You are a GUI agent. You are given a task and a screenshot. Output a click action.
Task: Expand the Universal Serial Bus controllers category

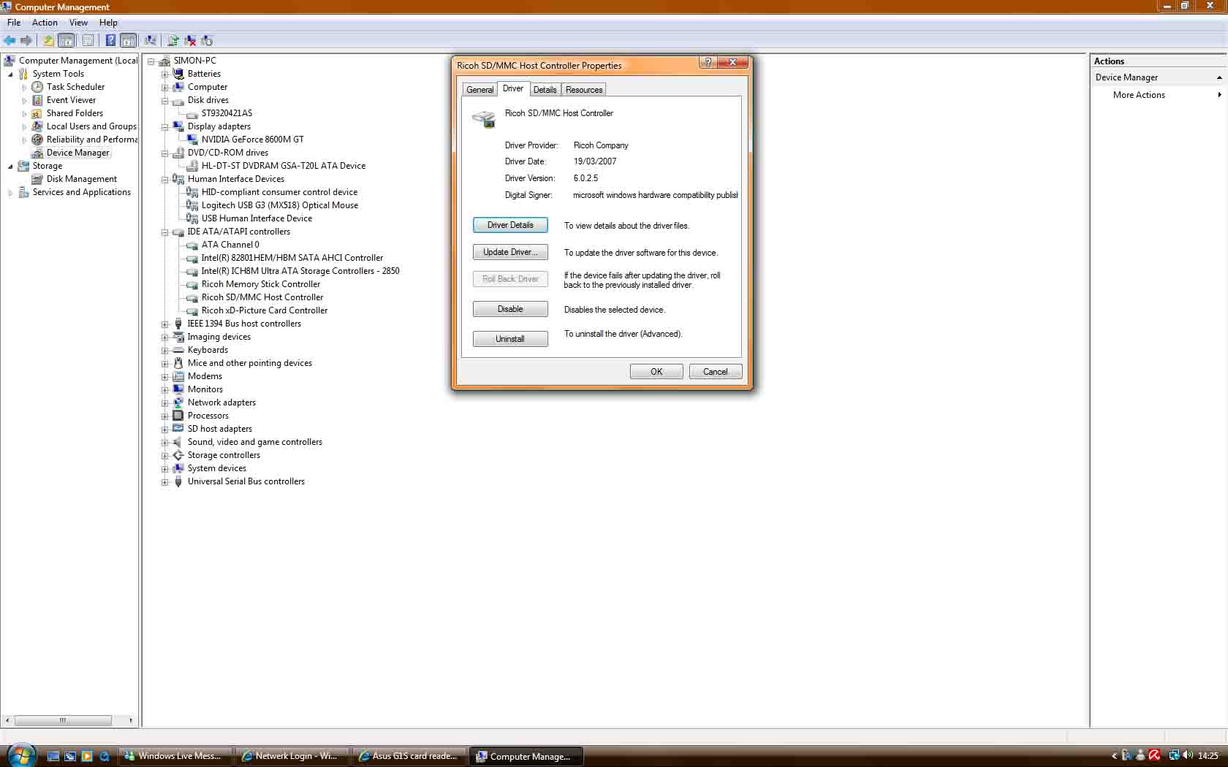click(164, 482)
